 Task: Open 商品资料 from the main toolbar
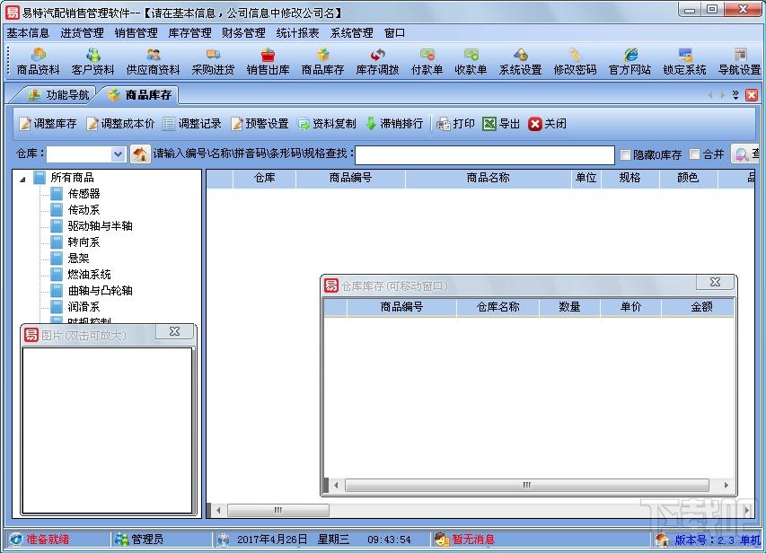38,61
